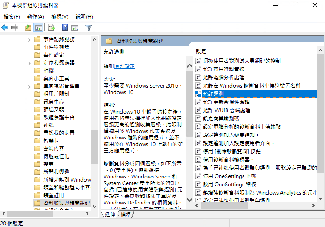Click tree pane horizontal scroll right arrow

pyautogui.click(x=88, y=214)
